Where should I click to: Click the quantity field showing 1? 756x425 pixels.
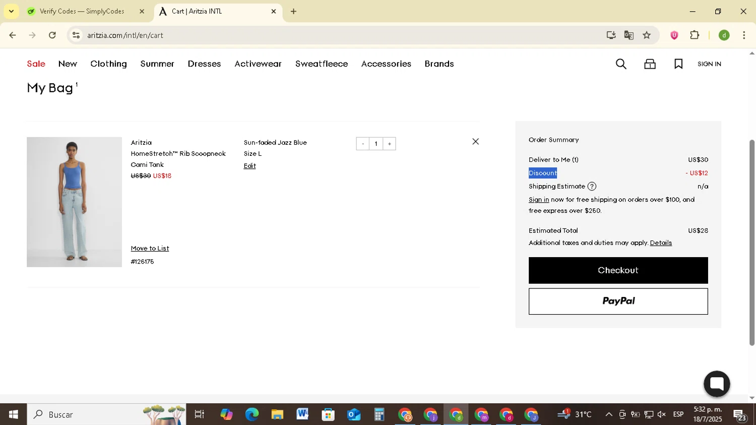tap(376, 144)
